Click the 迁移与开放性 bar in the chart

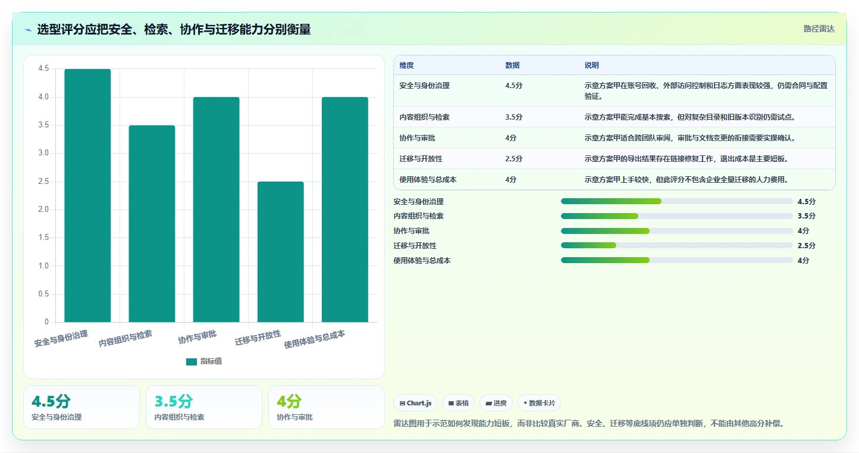coord(281,252)
